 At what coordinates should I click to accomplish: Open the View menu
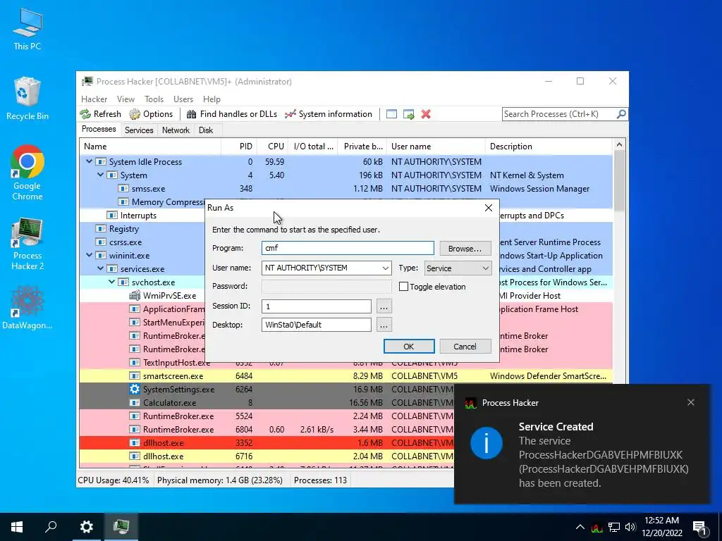(x=126, y=99)
